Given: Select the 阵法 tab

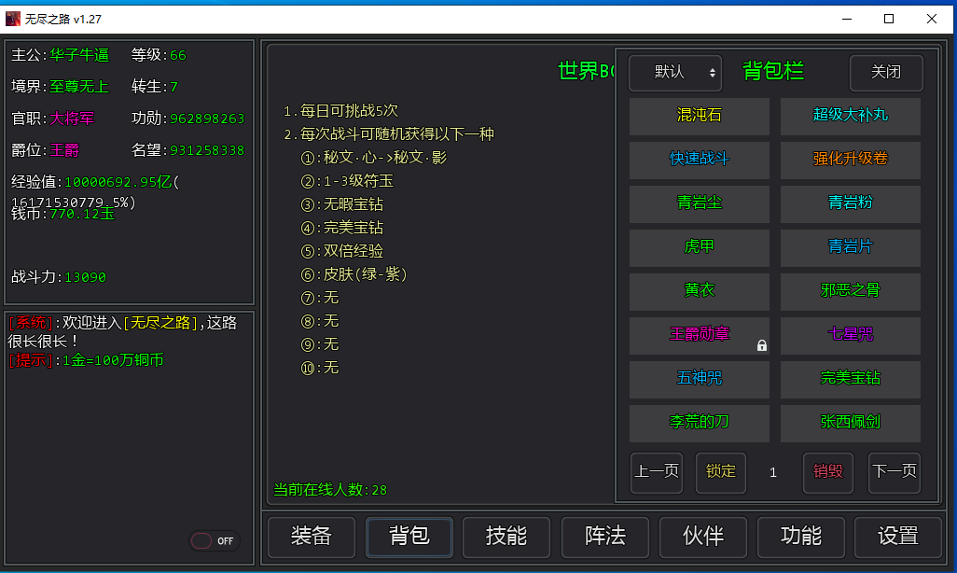Looking at the screenshot, I should tap(604, 536).
